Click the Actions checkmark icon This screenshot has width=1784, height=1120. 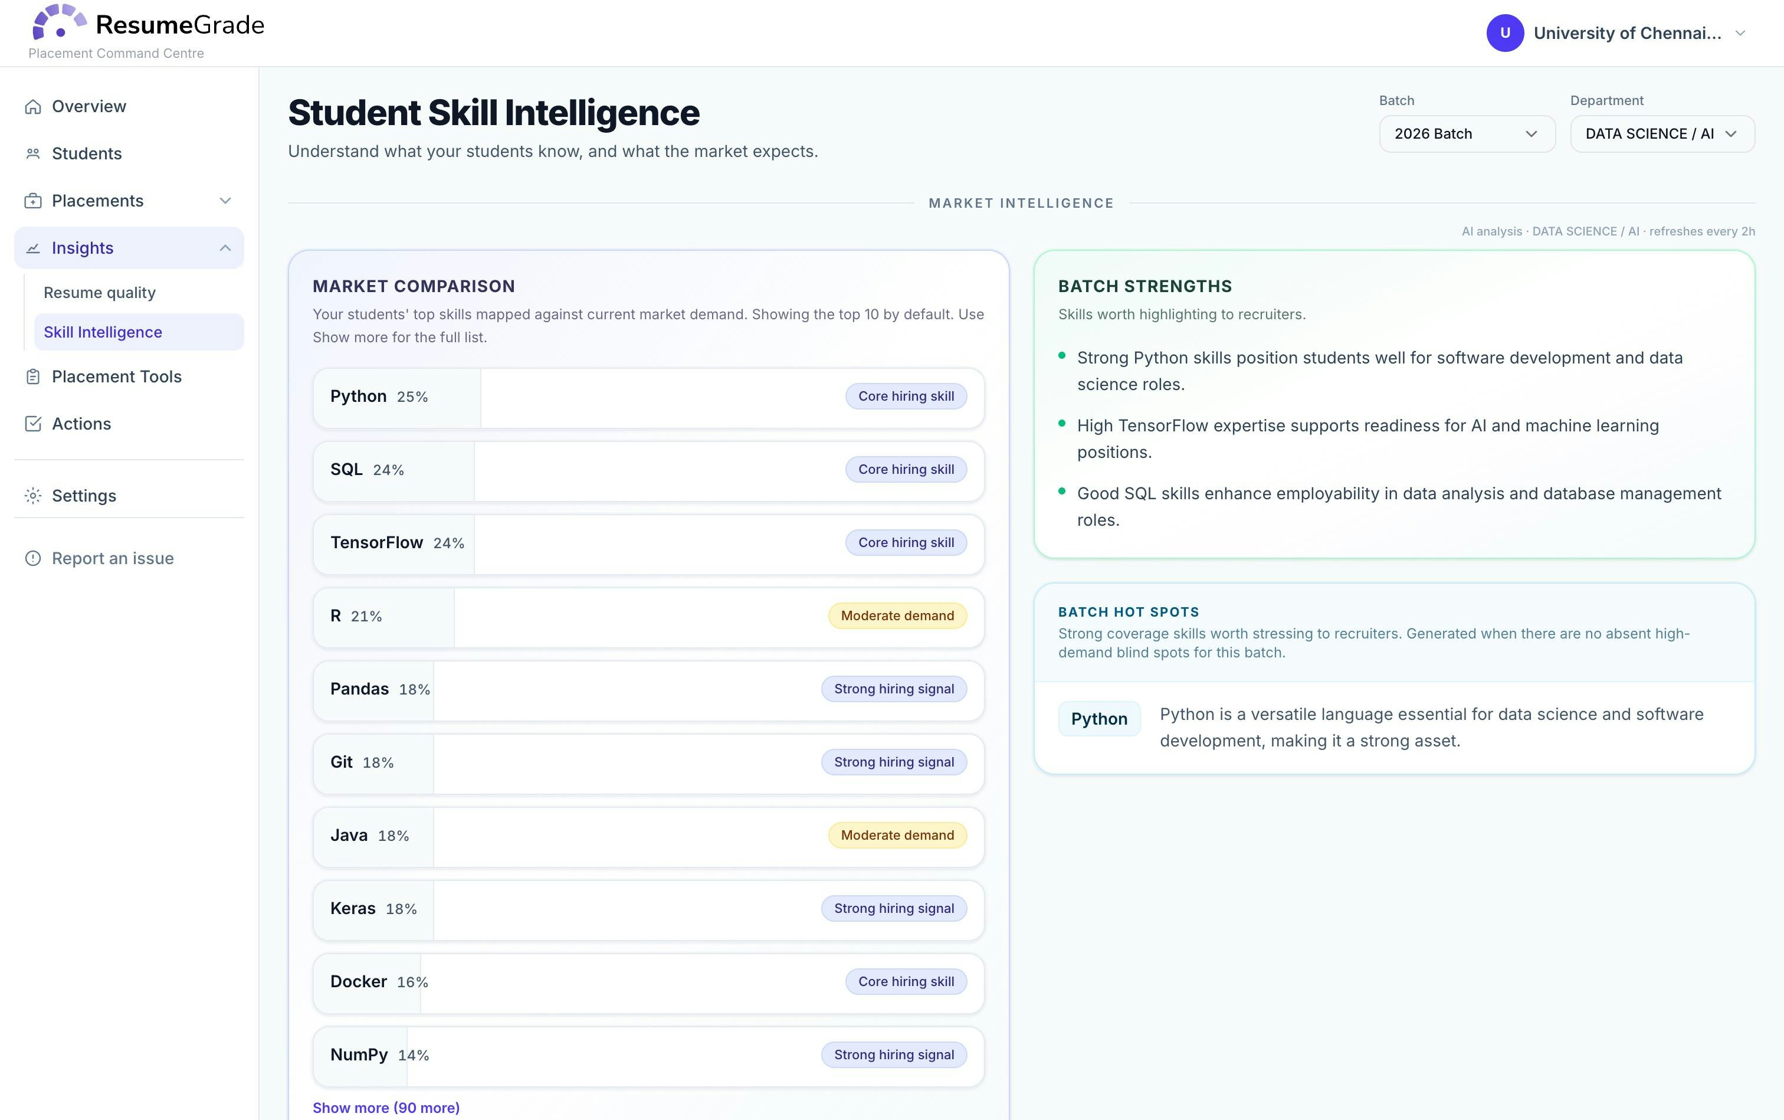click(32, 424)
